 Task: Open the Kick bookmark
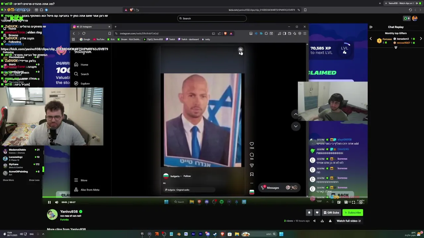(x=111, y=39)
